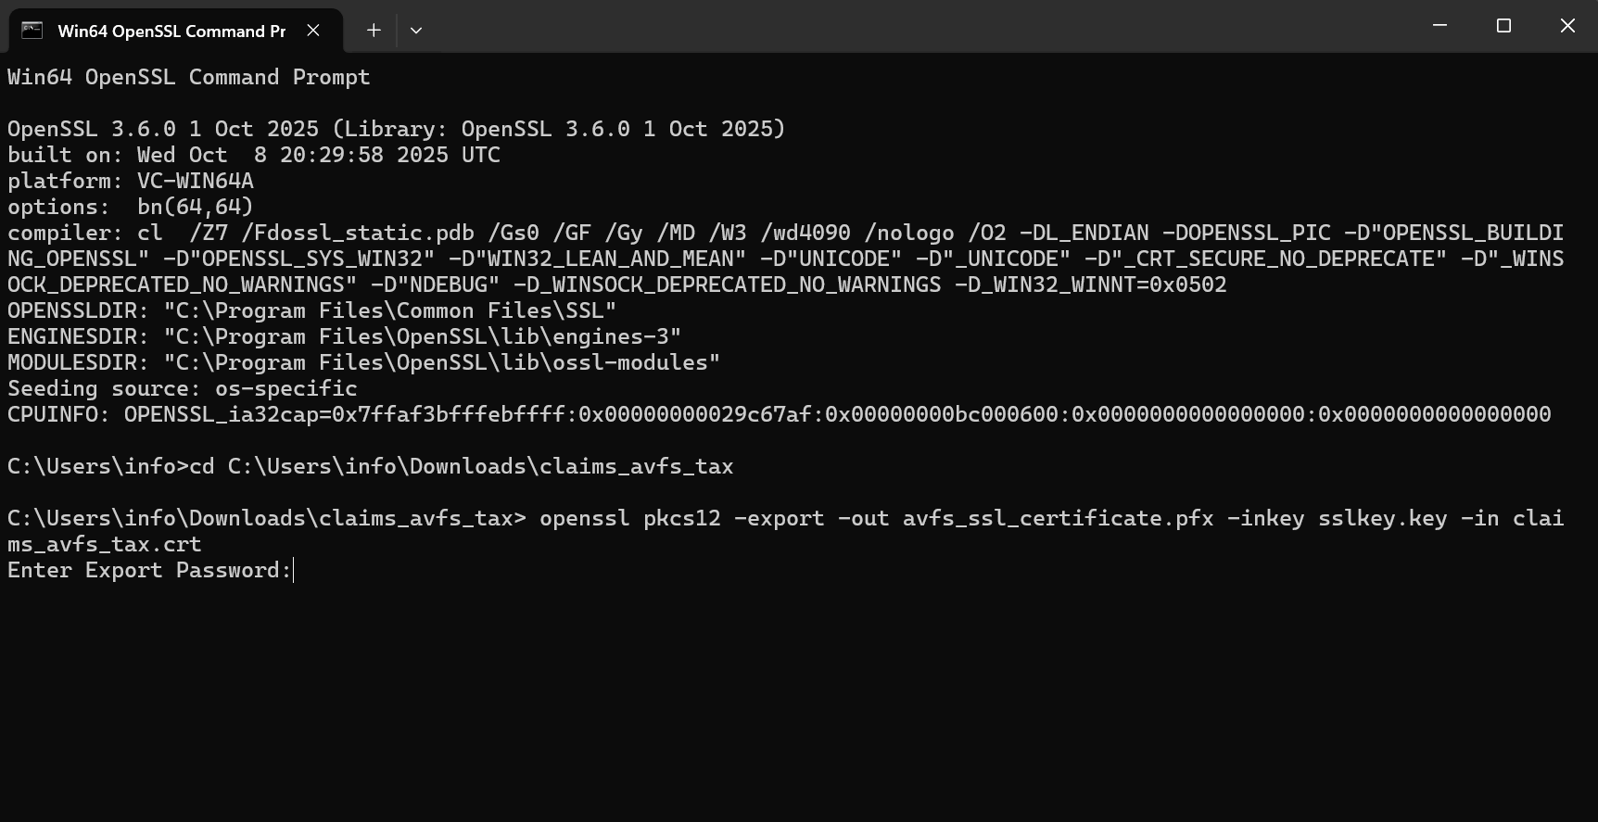The height and width of the screenshot is (822, 1598).
Task: Click the cd claims_avfs_tax command line
Action: coord(371,467)
